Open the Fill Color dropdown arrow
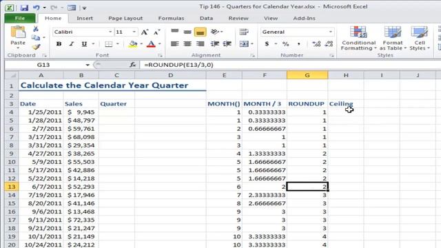Screen dimensions: 441x248 point(141,44)
